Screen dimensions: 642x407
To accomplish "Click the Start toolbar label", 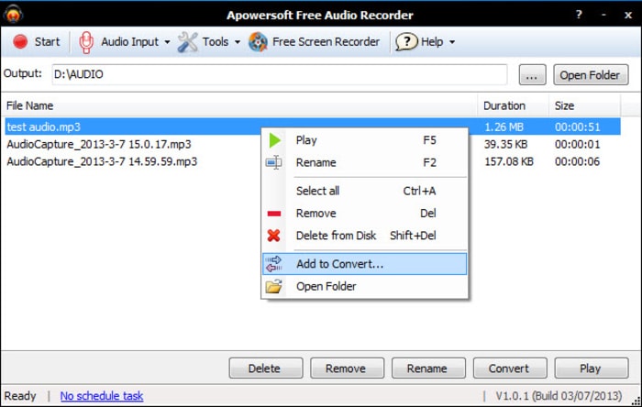I will click(47, 42).
